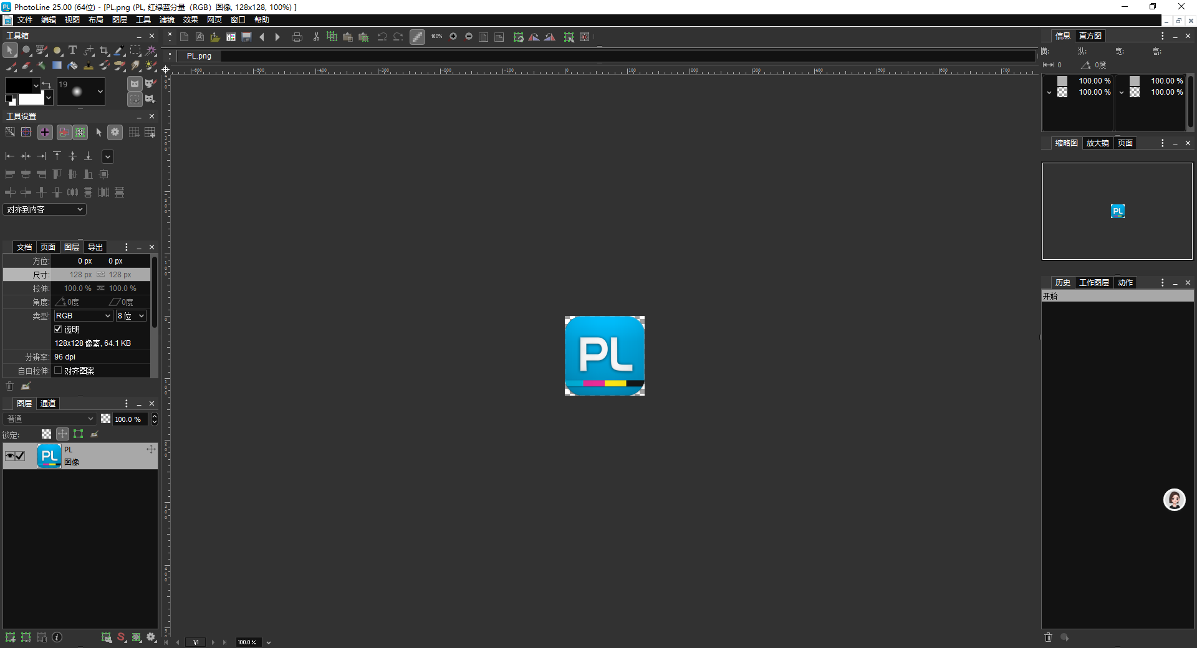Click the black foreground color swatch
Screen dimensions: 1197x648
[19, 85]
